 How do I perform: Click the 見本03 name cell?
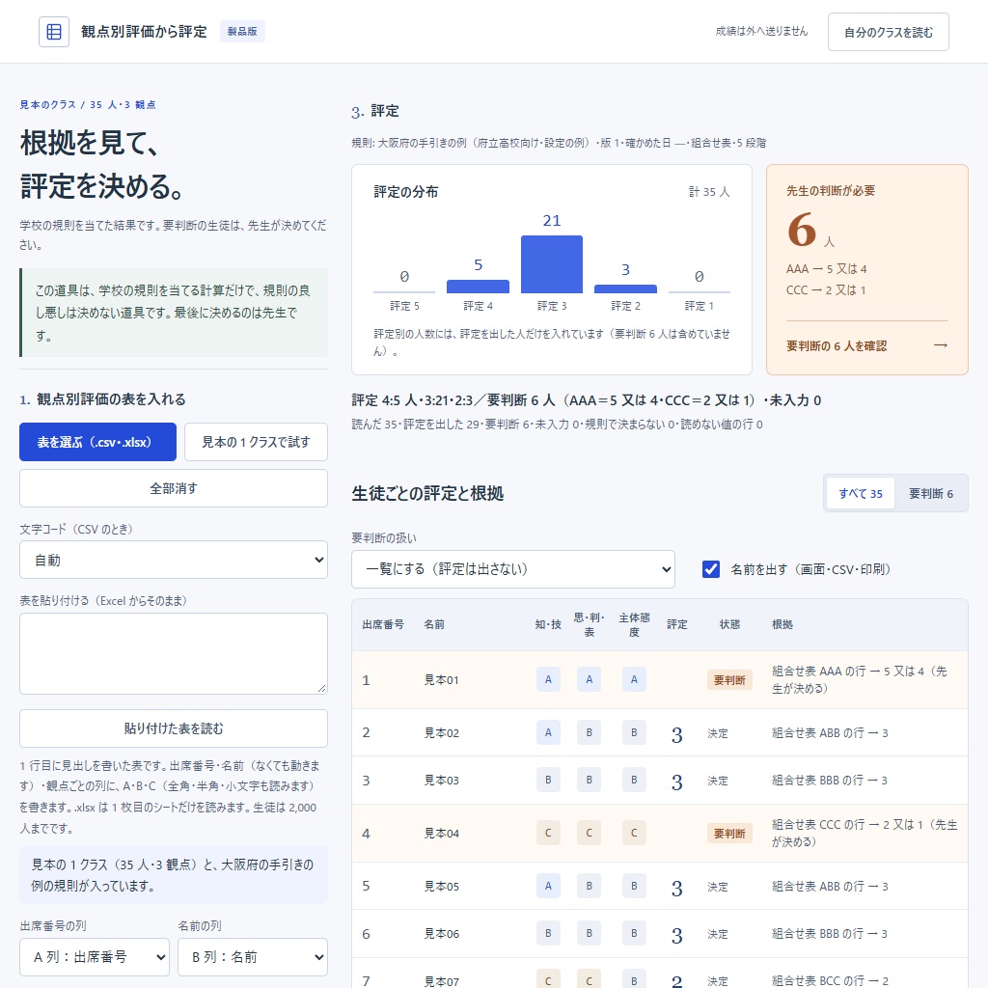tap(441, 780)
